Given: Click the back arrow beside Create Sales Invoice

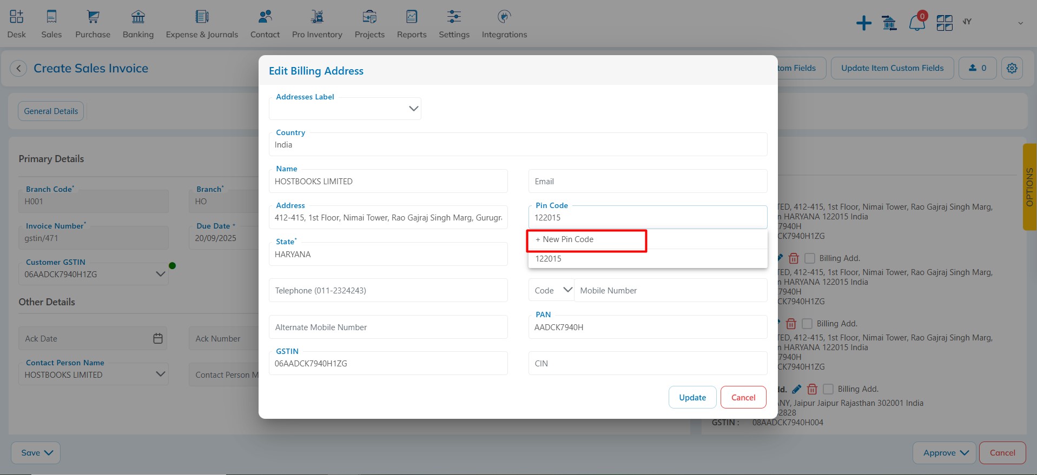Looking at the screenshot, I should [x=18, y=69].
